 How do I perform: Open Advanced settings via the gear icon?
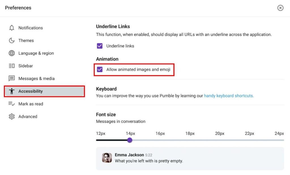[12, 116]
